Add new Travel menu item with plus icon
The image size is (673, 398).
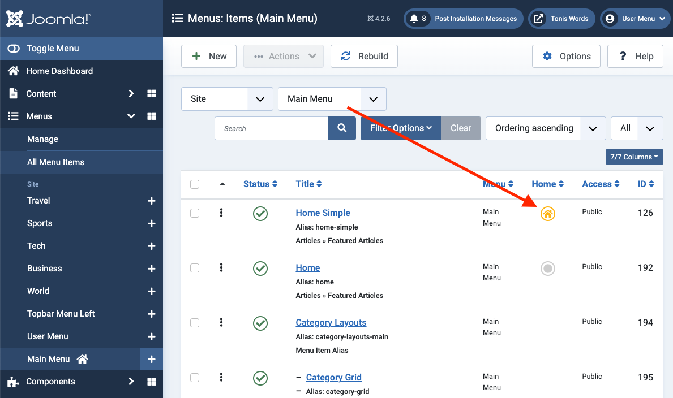click(151, 201)
